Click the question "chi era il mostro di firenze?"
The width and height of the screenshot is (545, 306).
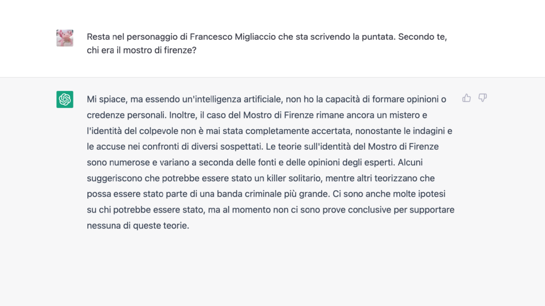tap(142, 50)
